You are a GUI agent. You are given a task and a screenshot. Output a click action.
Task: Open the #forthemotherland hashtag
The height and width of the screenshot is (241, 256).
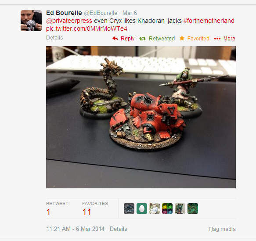point(209,21)
